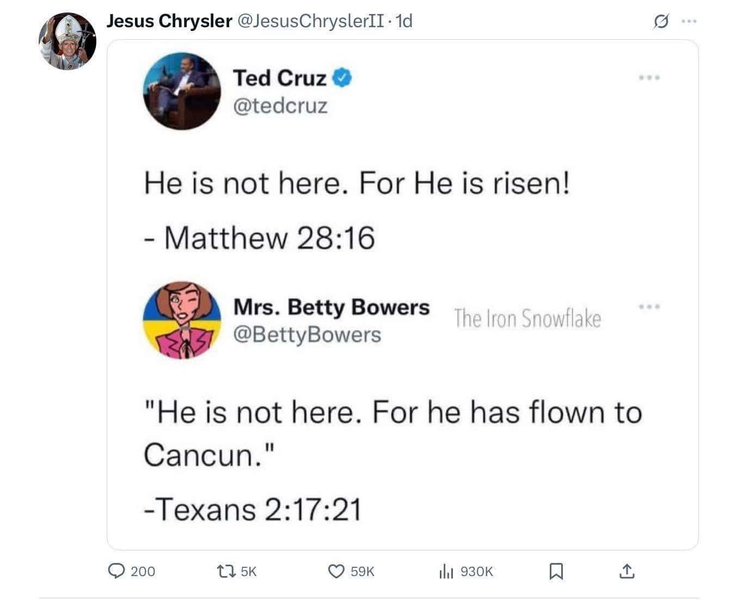This screenshot has height=600, width=755.
Task: Click the @BettyBowers handle text
Action: [x=307, y=335]
